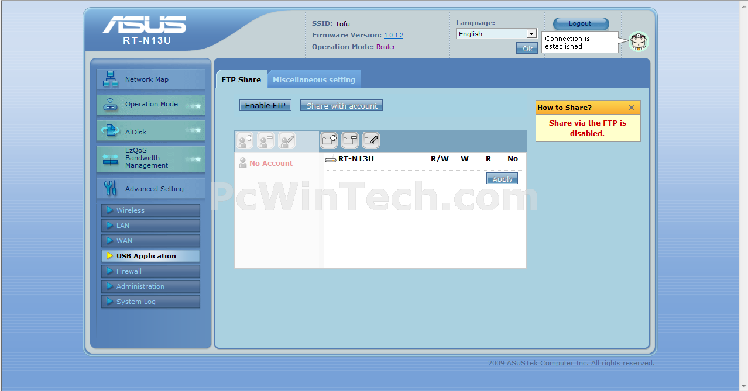Click the ASUSTek copyright text
748x391 pixels.
[571, 363]
